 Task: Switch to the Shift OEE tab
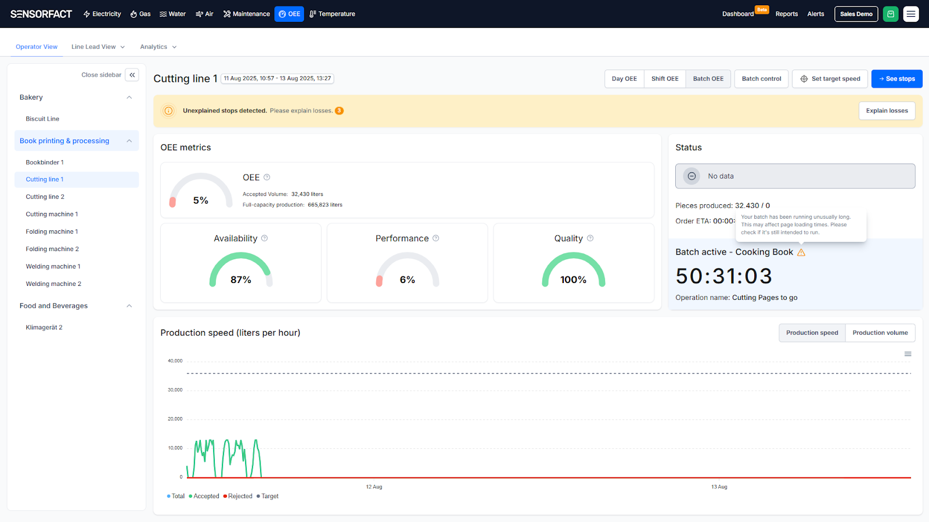664,79
